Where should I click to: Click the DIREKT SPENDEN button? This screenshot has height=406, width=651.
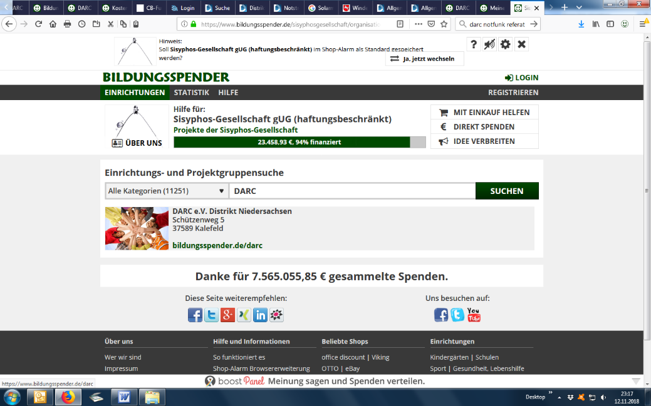(x=484, y=127)
